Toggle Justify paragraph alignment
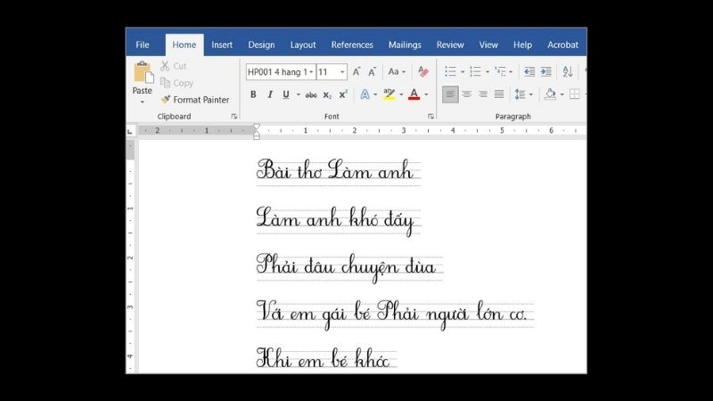 pos(499,94)
